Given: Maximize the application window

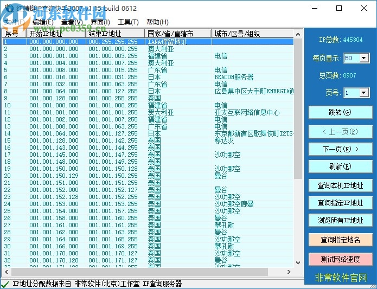Looking at the screenshot, I should tap(339, 9).
